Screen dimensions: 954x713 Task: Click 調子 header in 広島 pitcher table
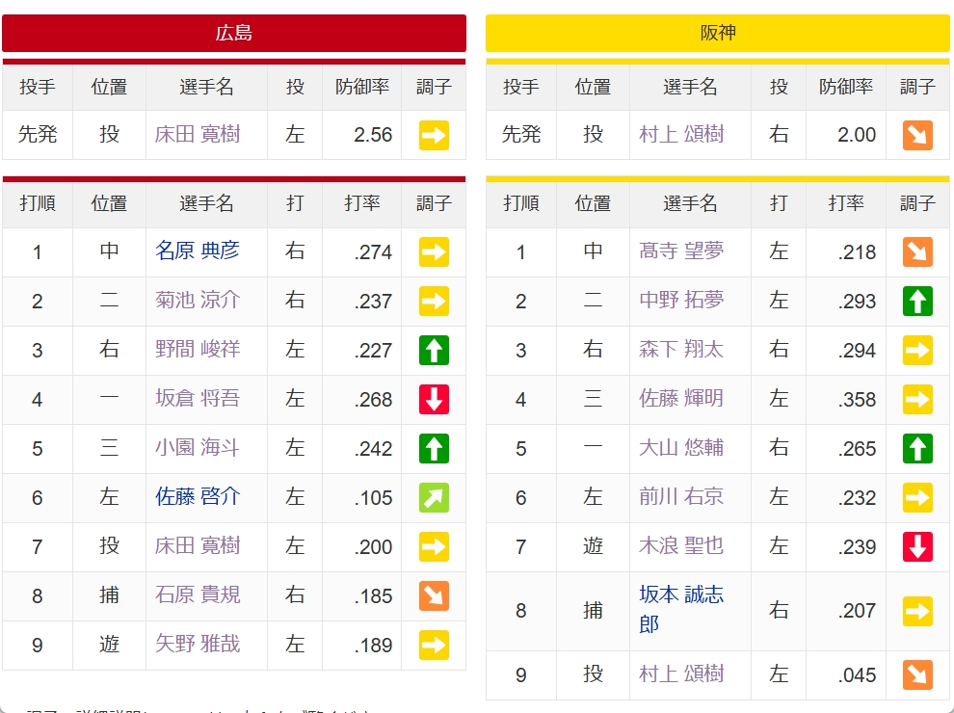tap(434, 87)
